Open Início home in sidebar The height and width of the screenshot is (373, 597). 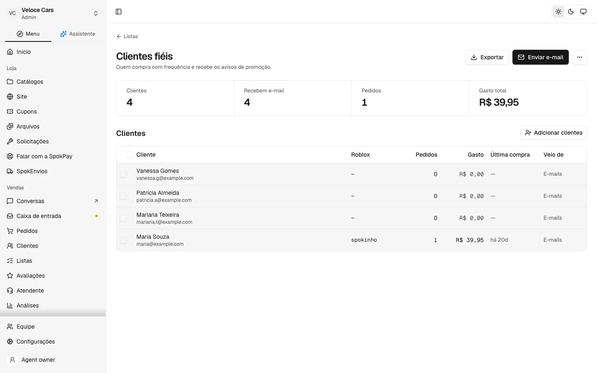click(x=53, y=52)
